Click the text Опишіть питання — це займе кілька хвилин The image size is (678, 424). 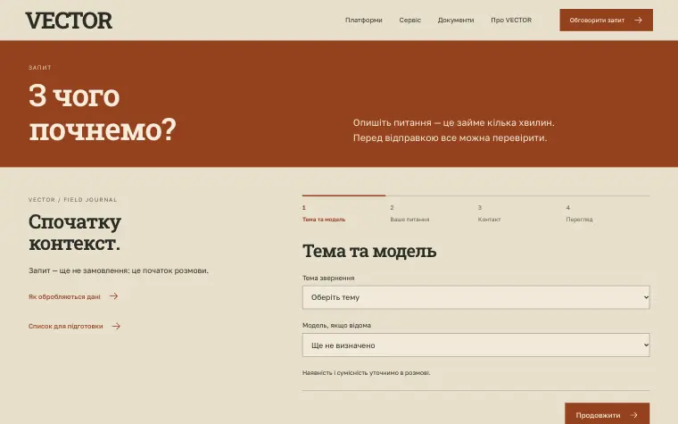(x=453, y=123)
